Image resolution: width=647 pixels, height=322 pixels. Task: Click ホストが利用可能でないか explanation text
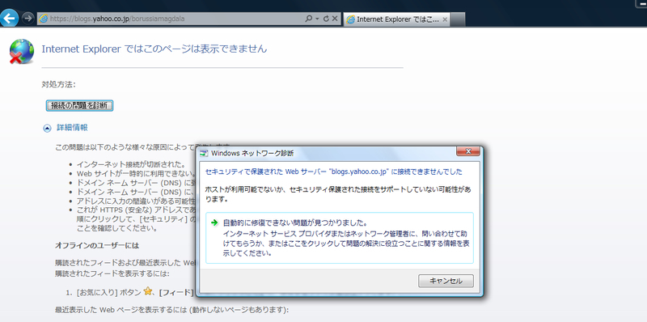click(x=338, y=194)
